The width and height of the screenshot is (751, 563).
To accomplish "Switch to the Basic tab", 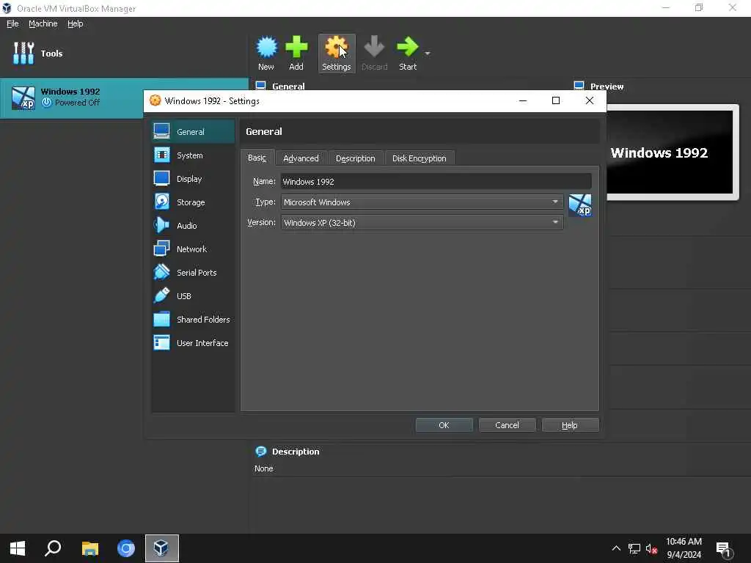I will 257,158.
